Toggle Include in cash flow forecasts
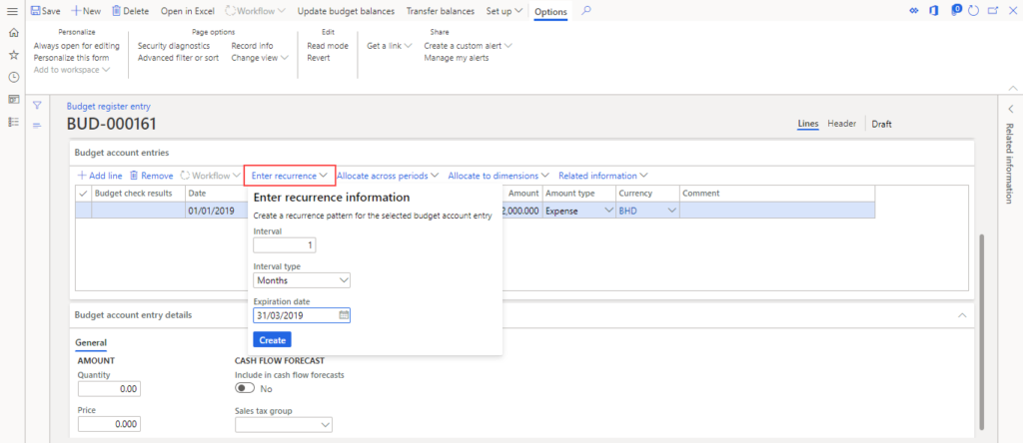This screenshot has width=1023, height=443. click(x=245, y=389)
